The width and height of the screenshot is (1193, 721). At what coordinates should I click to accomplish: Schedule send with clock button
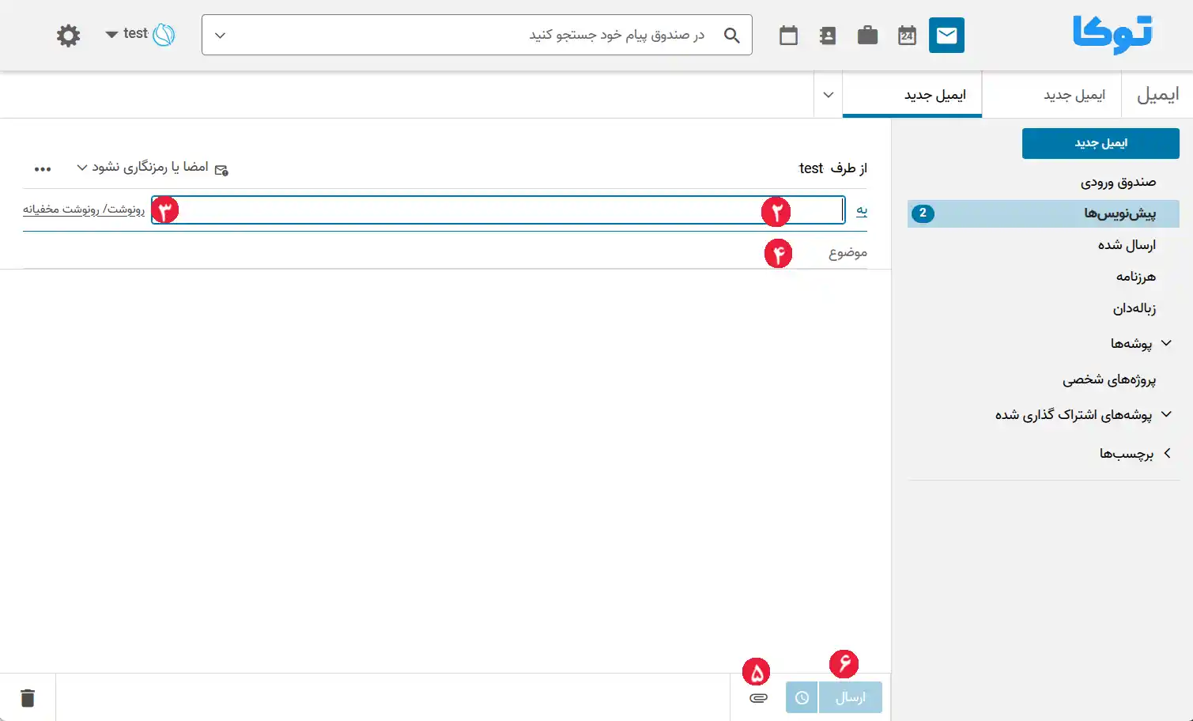(x=802, y=698)
